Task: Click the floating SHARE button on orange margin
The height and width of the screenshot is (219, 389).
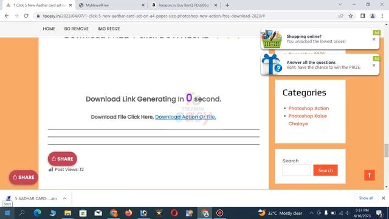Action: pos(24,177)
